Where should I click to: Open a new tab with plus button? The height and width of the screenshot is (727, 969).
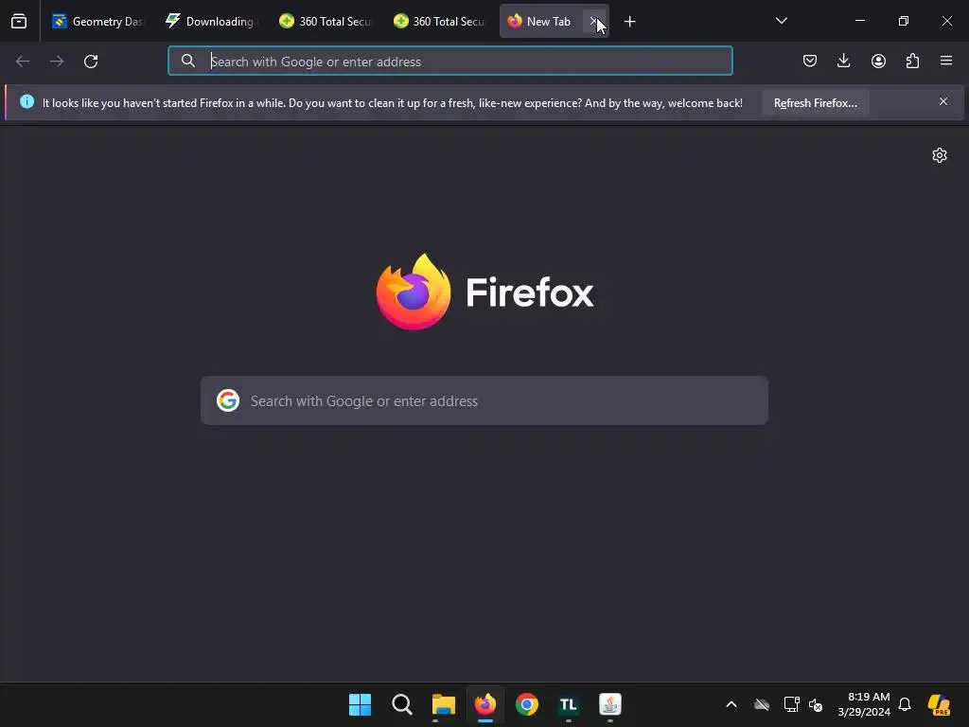pyautogui.click(x=629, y=22)
